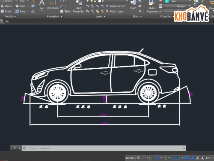The image size is (214, 161).
Task: Select the Scale tool
Action: pos(6,11)
